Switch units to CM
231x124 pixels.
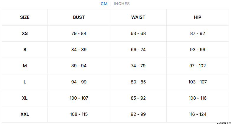tap(104, 4)
